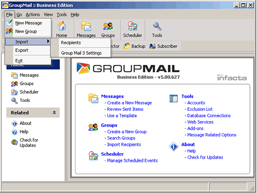Open the Home toolbar icon
Viewport: 257px width, 193px height.
[x=62, y=30]
